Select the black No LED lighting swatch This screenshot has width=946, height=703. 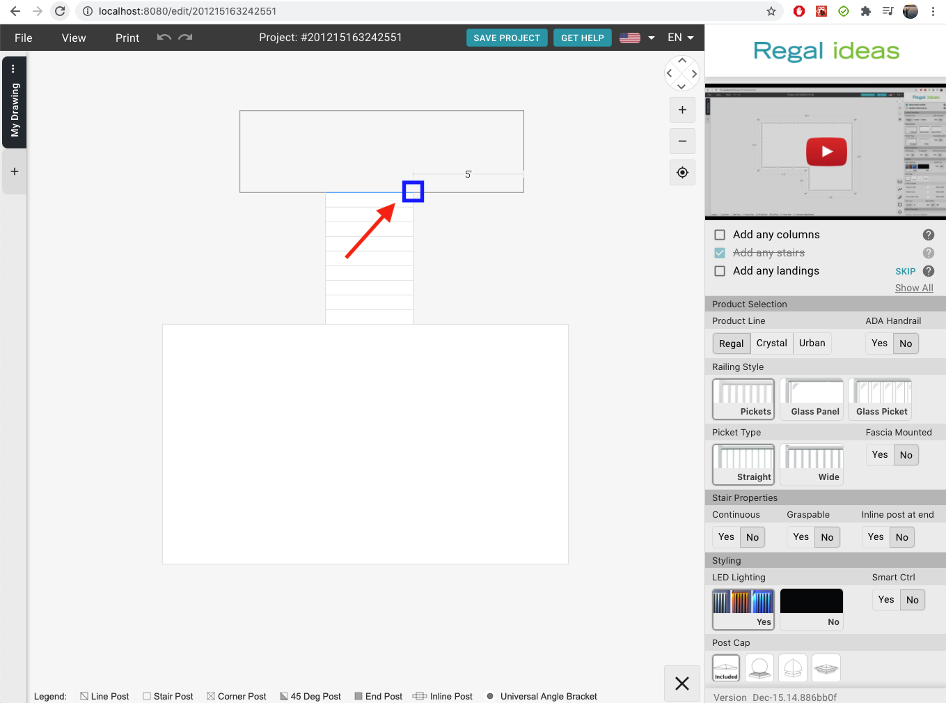[811, 609]
